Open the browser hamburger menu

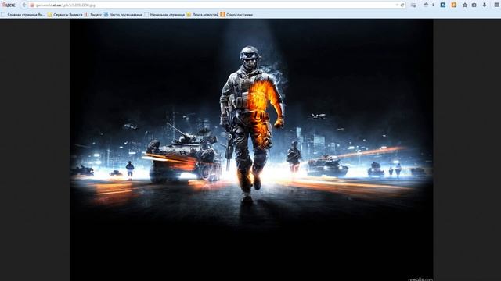coord(496,5)
